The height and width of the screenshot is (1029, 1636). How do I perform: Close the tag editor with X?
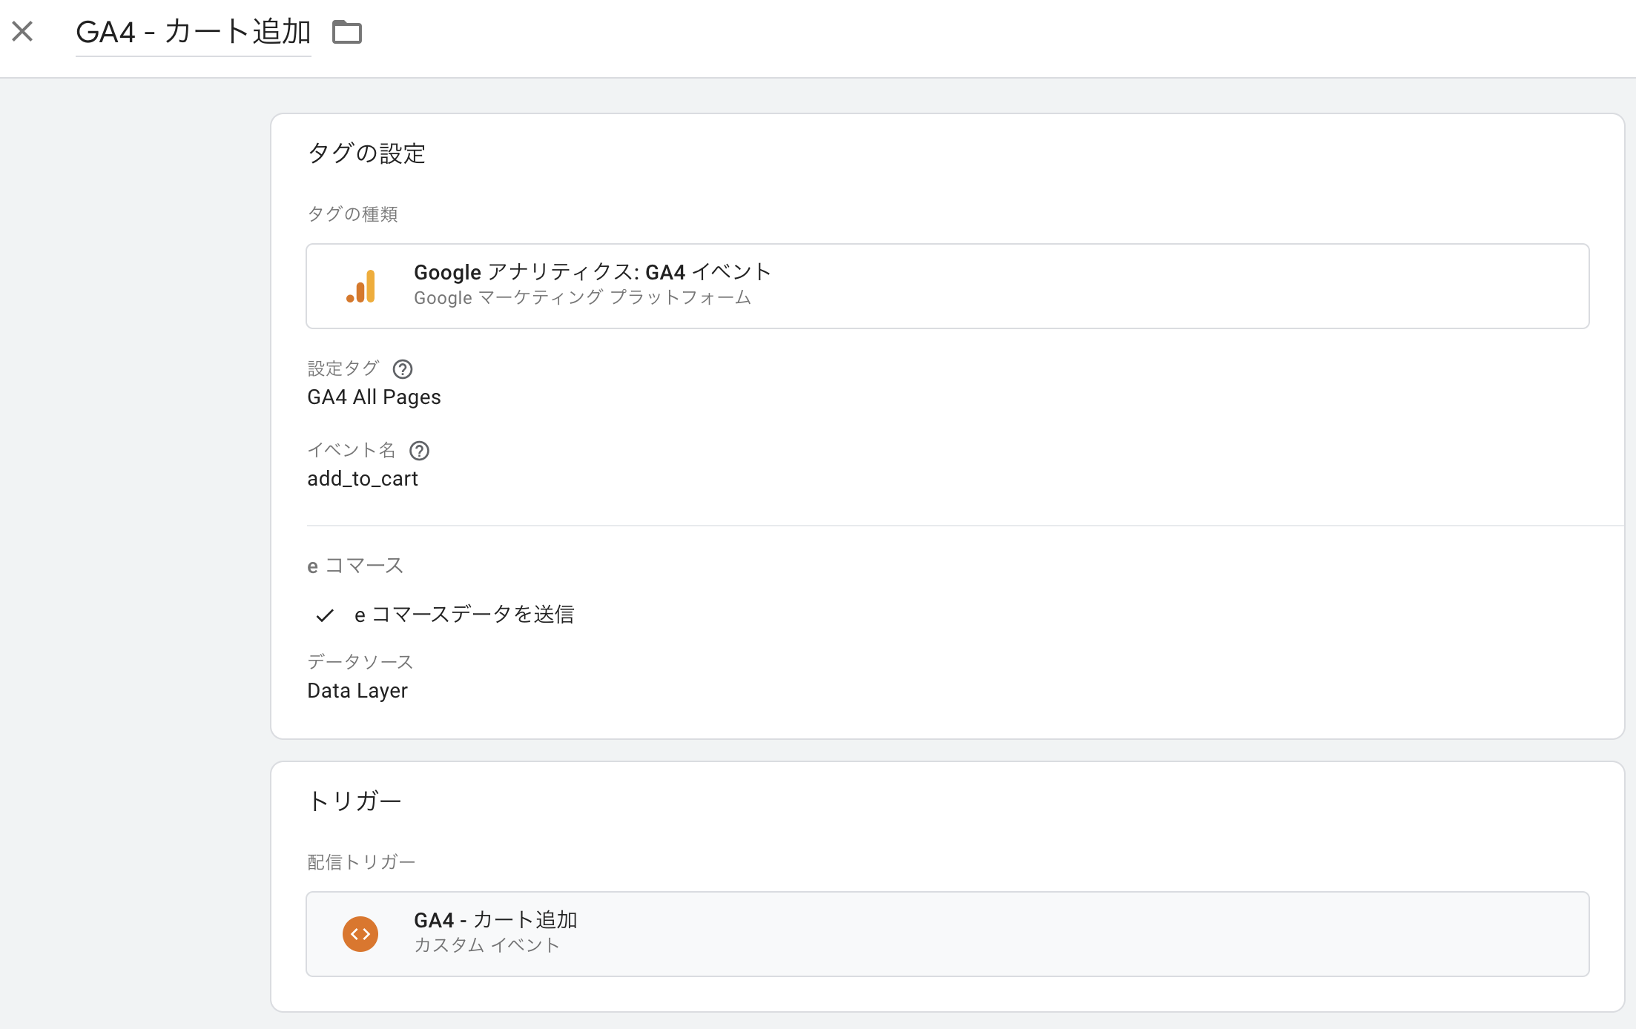coord(23,31)
